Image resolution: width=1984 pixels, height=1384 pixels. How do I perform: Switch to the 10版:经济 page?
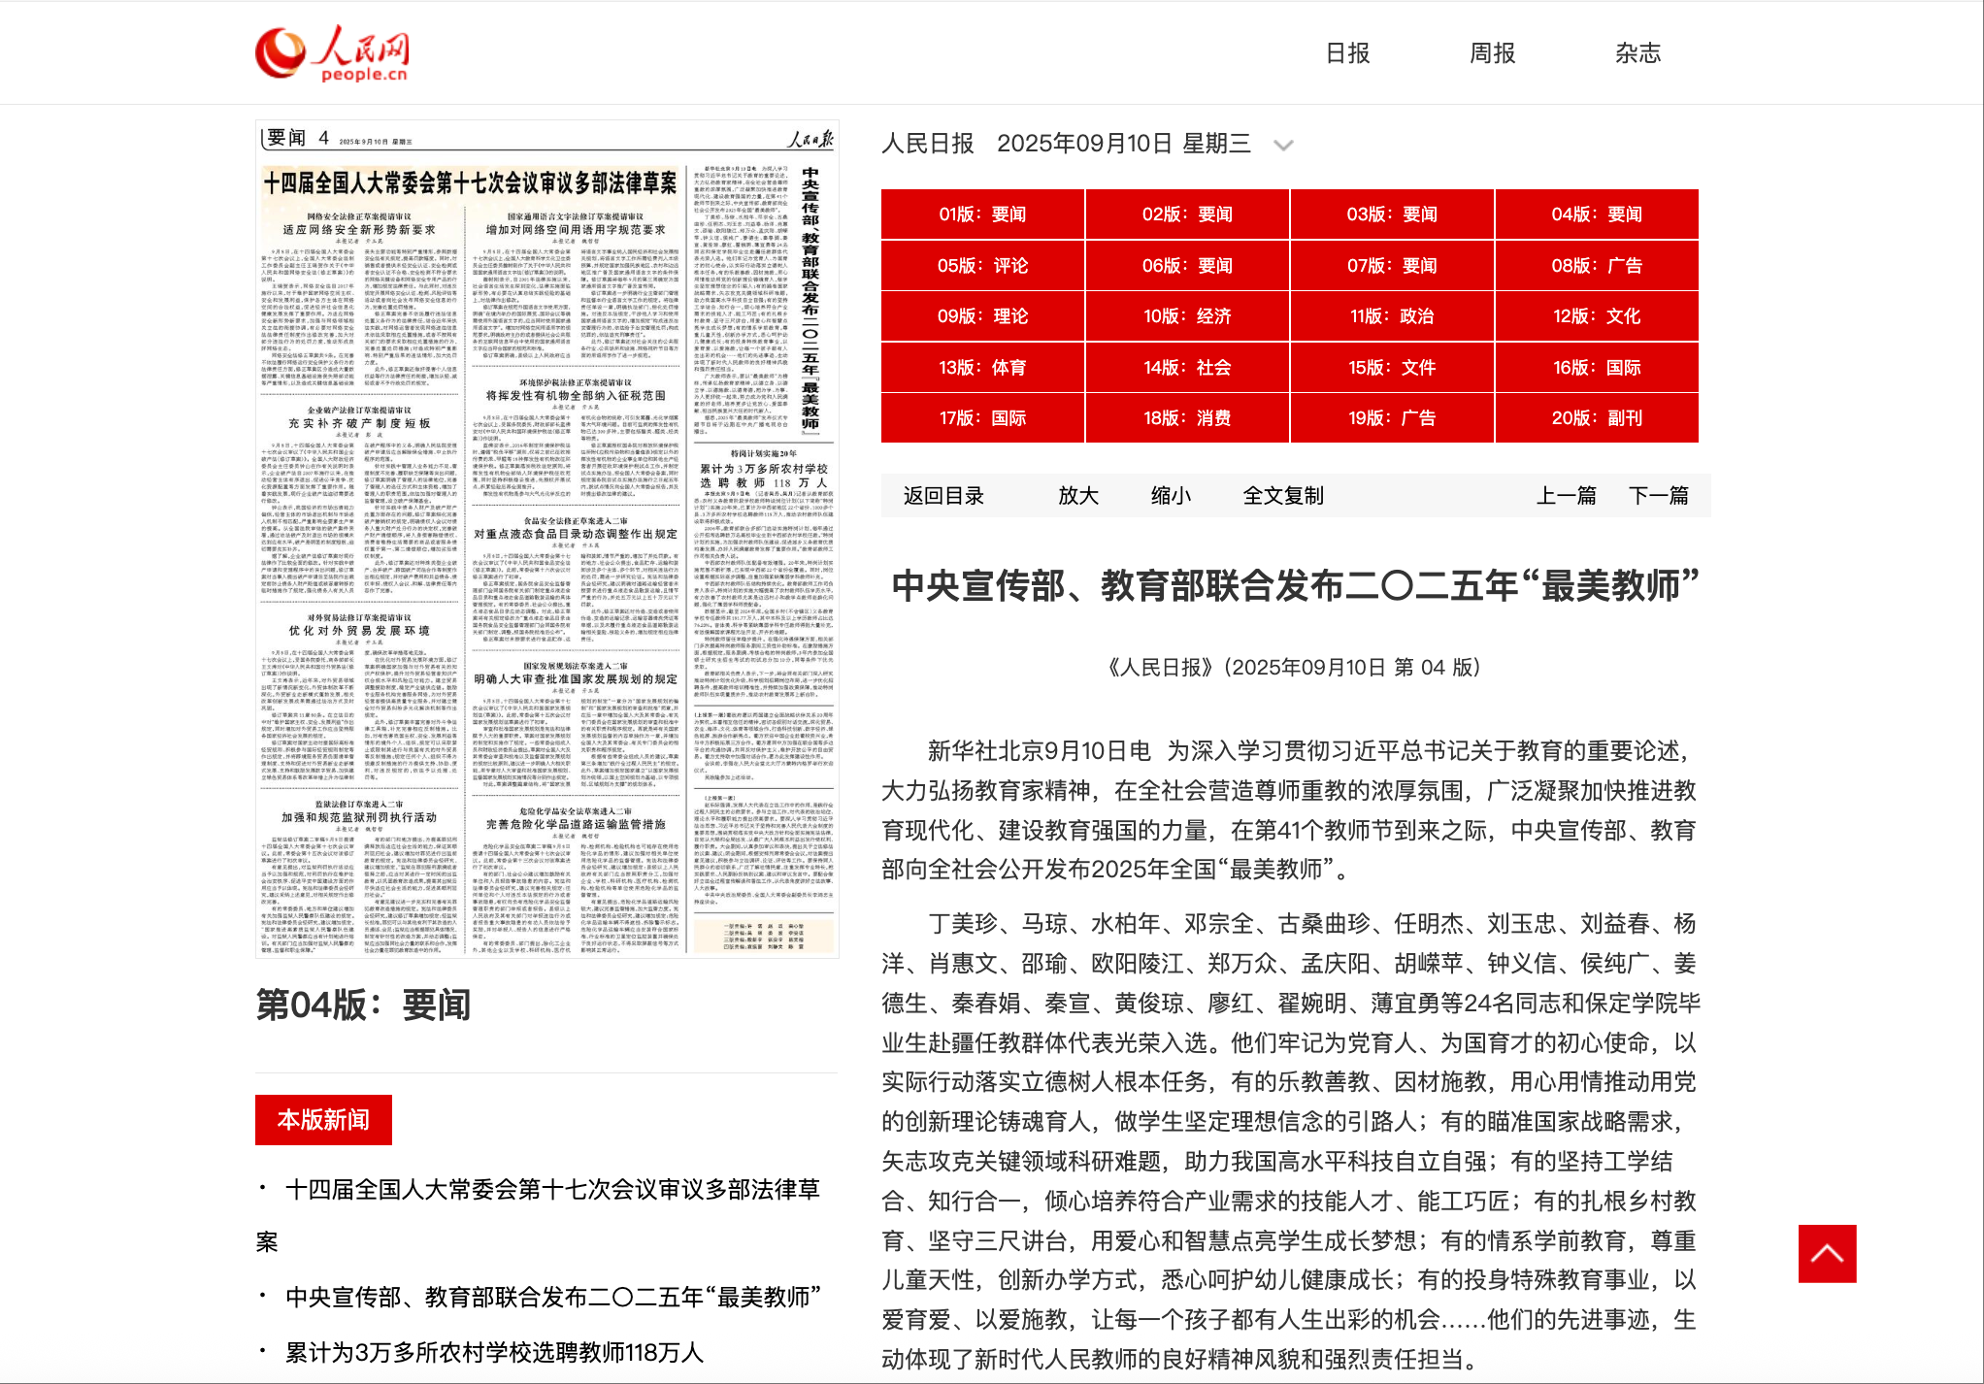click(1187, 316)
